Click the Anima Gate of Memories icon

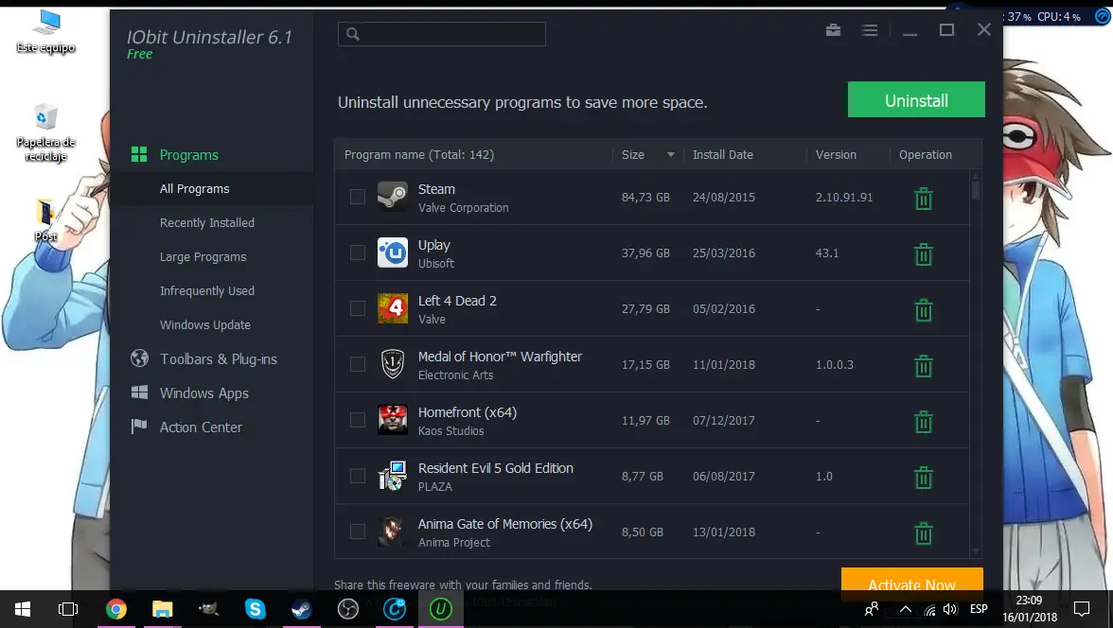click(x=393, y=532)
